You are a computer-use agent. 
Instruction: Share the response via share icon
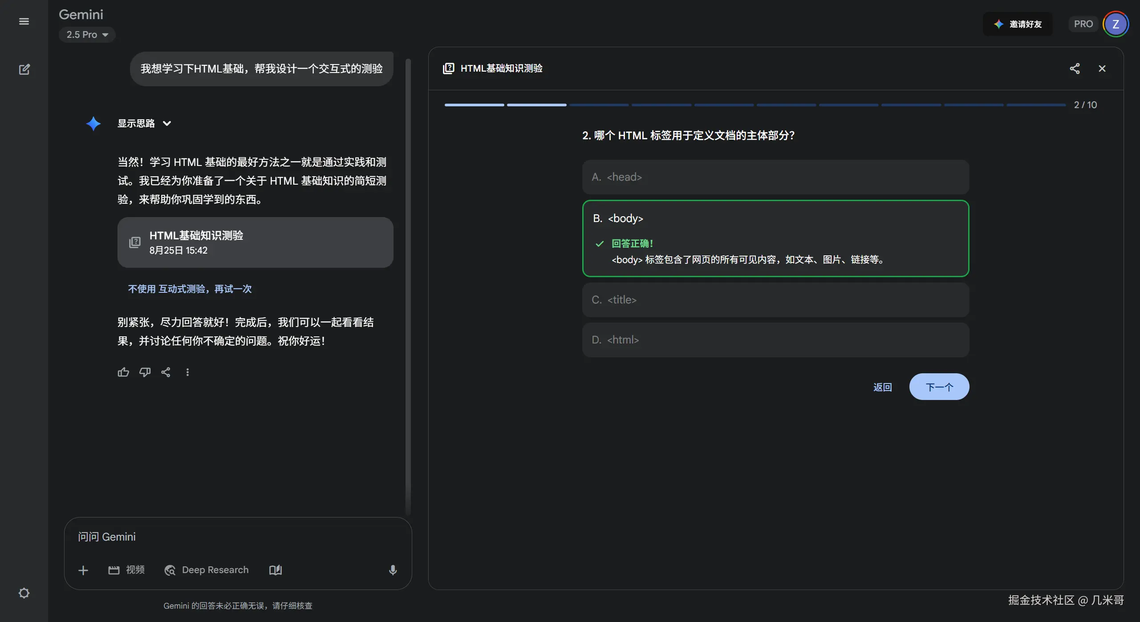click(166, 372)
